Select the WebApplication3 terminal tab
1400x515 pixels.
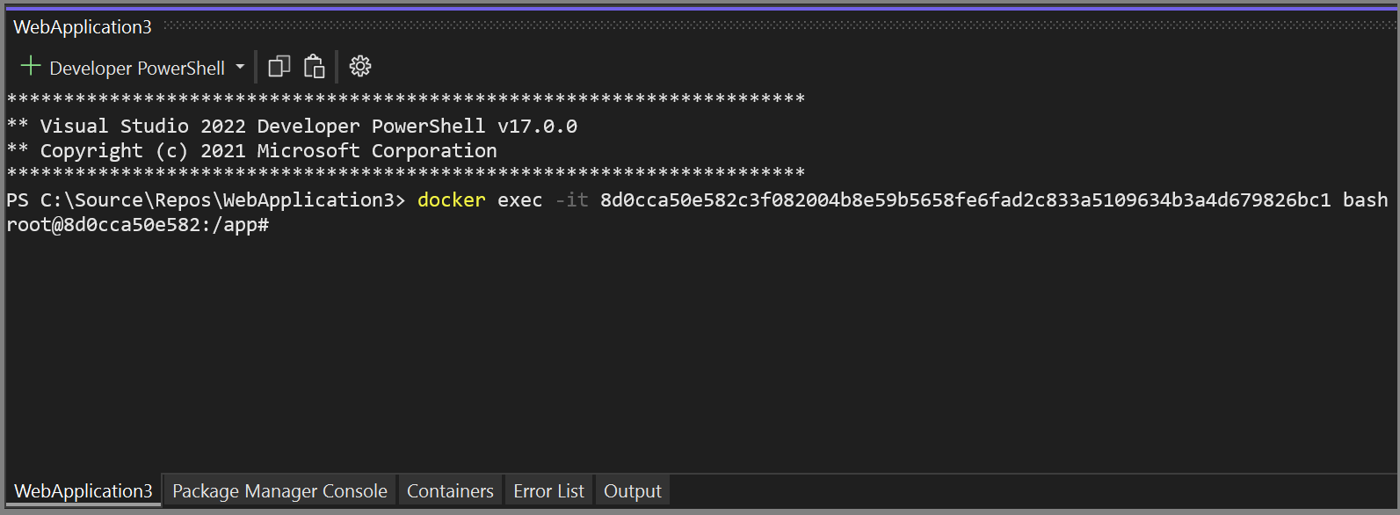click(82, 490)
